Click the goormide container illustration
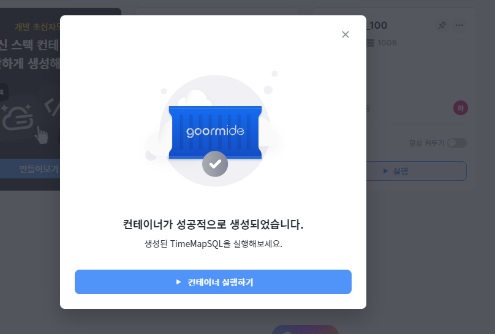The height and width of the screenshot is (334, 495). point(215,132)
